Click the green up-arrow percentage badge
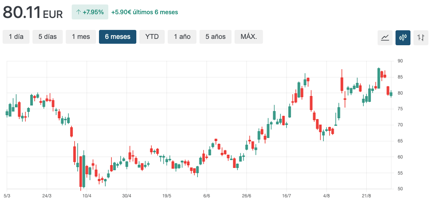 pos(90,12)
